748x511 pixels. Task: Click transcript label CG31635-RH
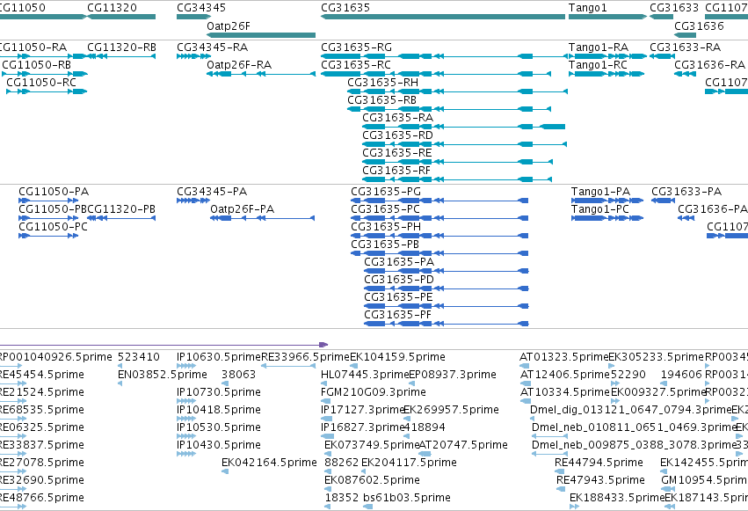tap(383, 83)
